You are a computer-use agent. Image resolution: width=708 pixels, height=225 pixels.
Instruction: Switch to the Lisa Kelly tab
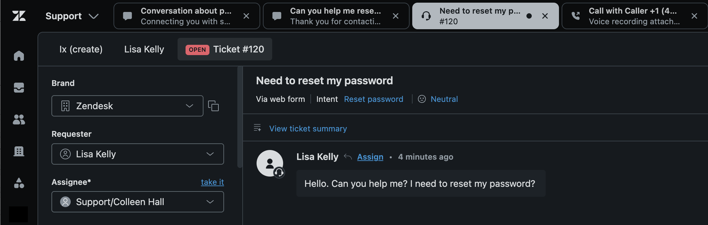pyautogui.click(x=144, y=49)
